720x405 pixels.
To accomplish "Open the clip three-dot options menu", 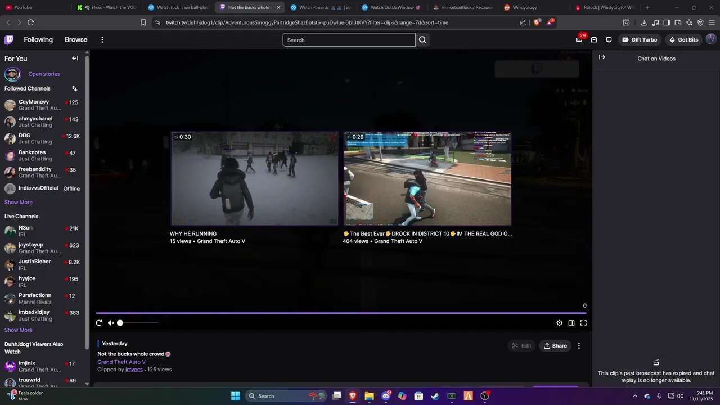I will pos(579,346).
